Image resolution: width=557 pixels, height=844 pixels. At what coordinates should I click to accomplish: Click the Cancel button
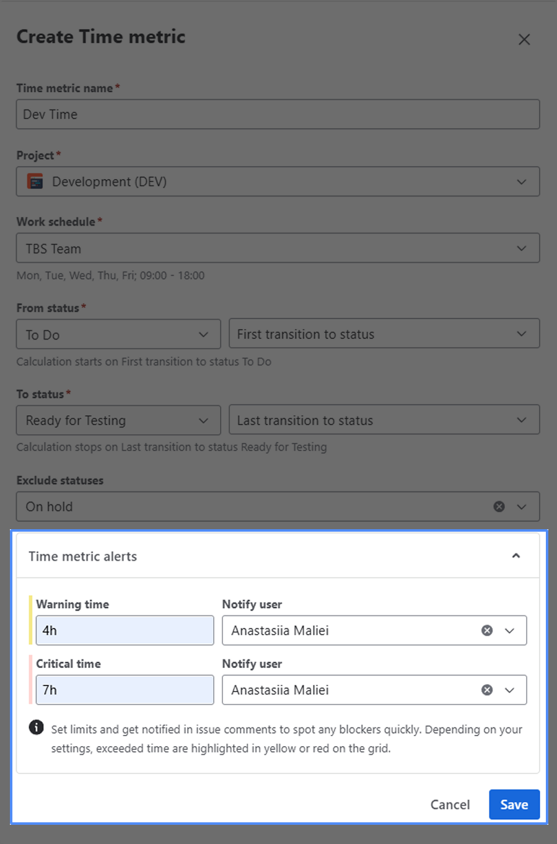(x=450, y=804)
